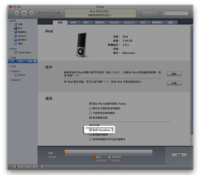Toggle shuffle in the bottom bar
Viewport: 201px width, 175px height.
point(24,167)
